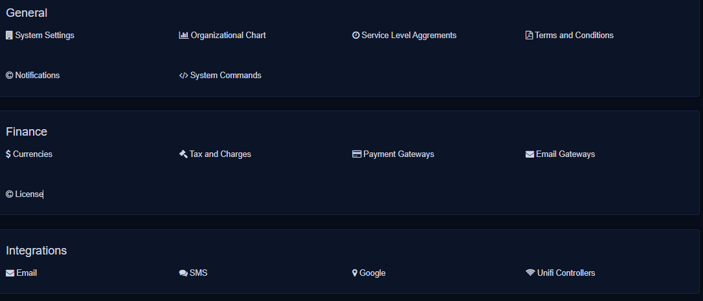
Task: Select the Finance section heading
Action: click(x=27, y=132)
